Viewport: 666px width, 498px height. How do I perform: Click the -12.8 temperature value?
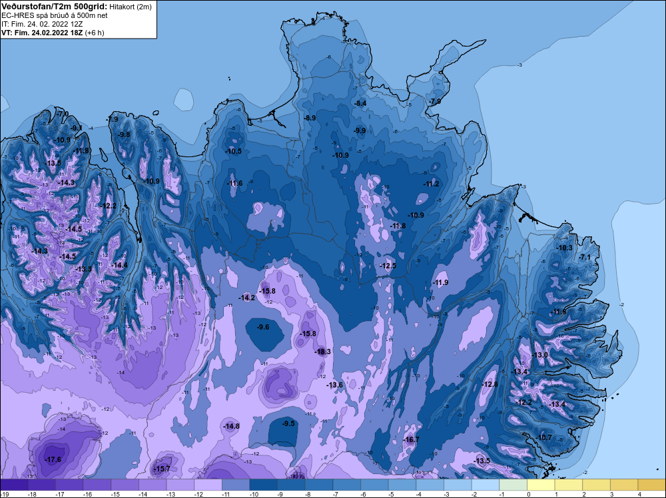click(x=490, y=384)
